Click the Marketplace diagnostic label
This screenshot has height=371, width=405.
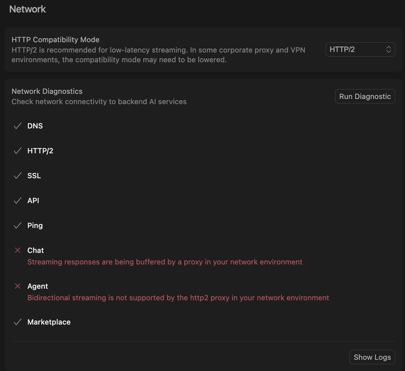[x=49, y=322]
